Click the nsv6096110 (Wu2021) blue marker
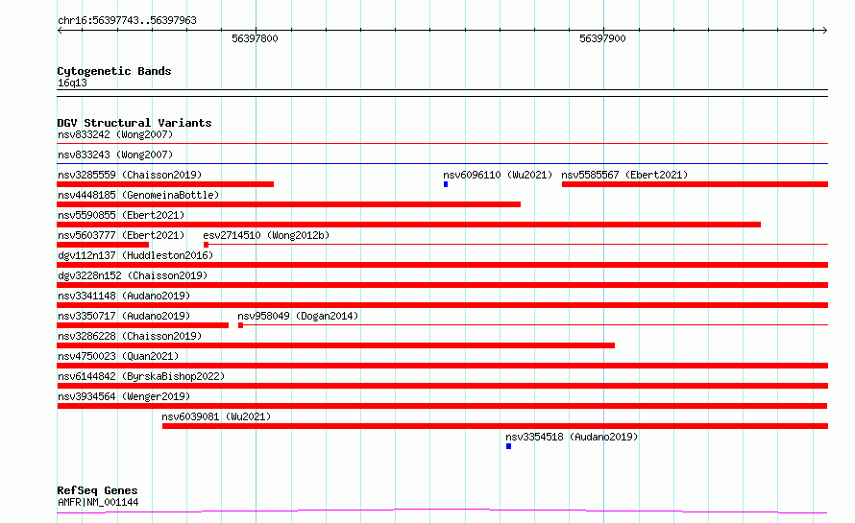Screen dimensions: 855x523 pyautogui.click(x=446, y=184)
